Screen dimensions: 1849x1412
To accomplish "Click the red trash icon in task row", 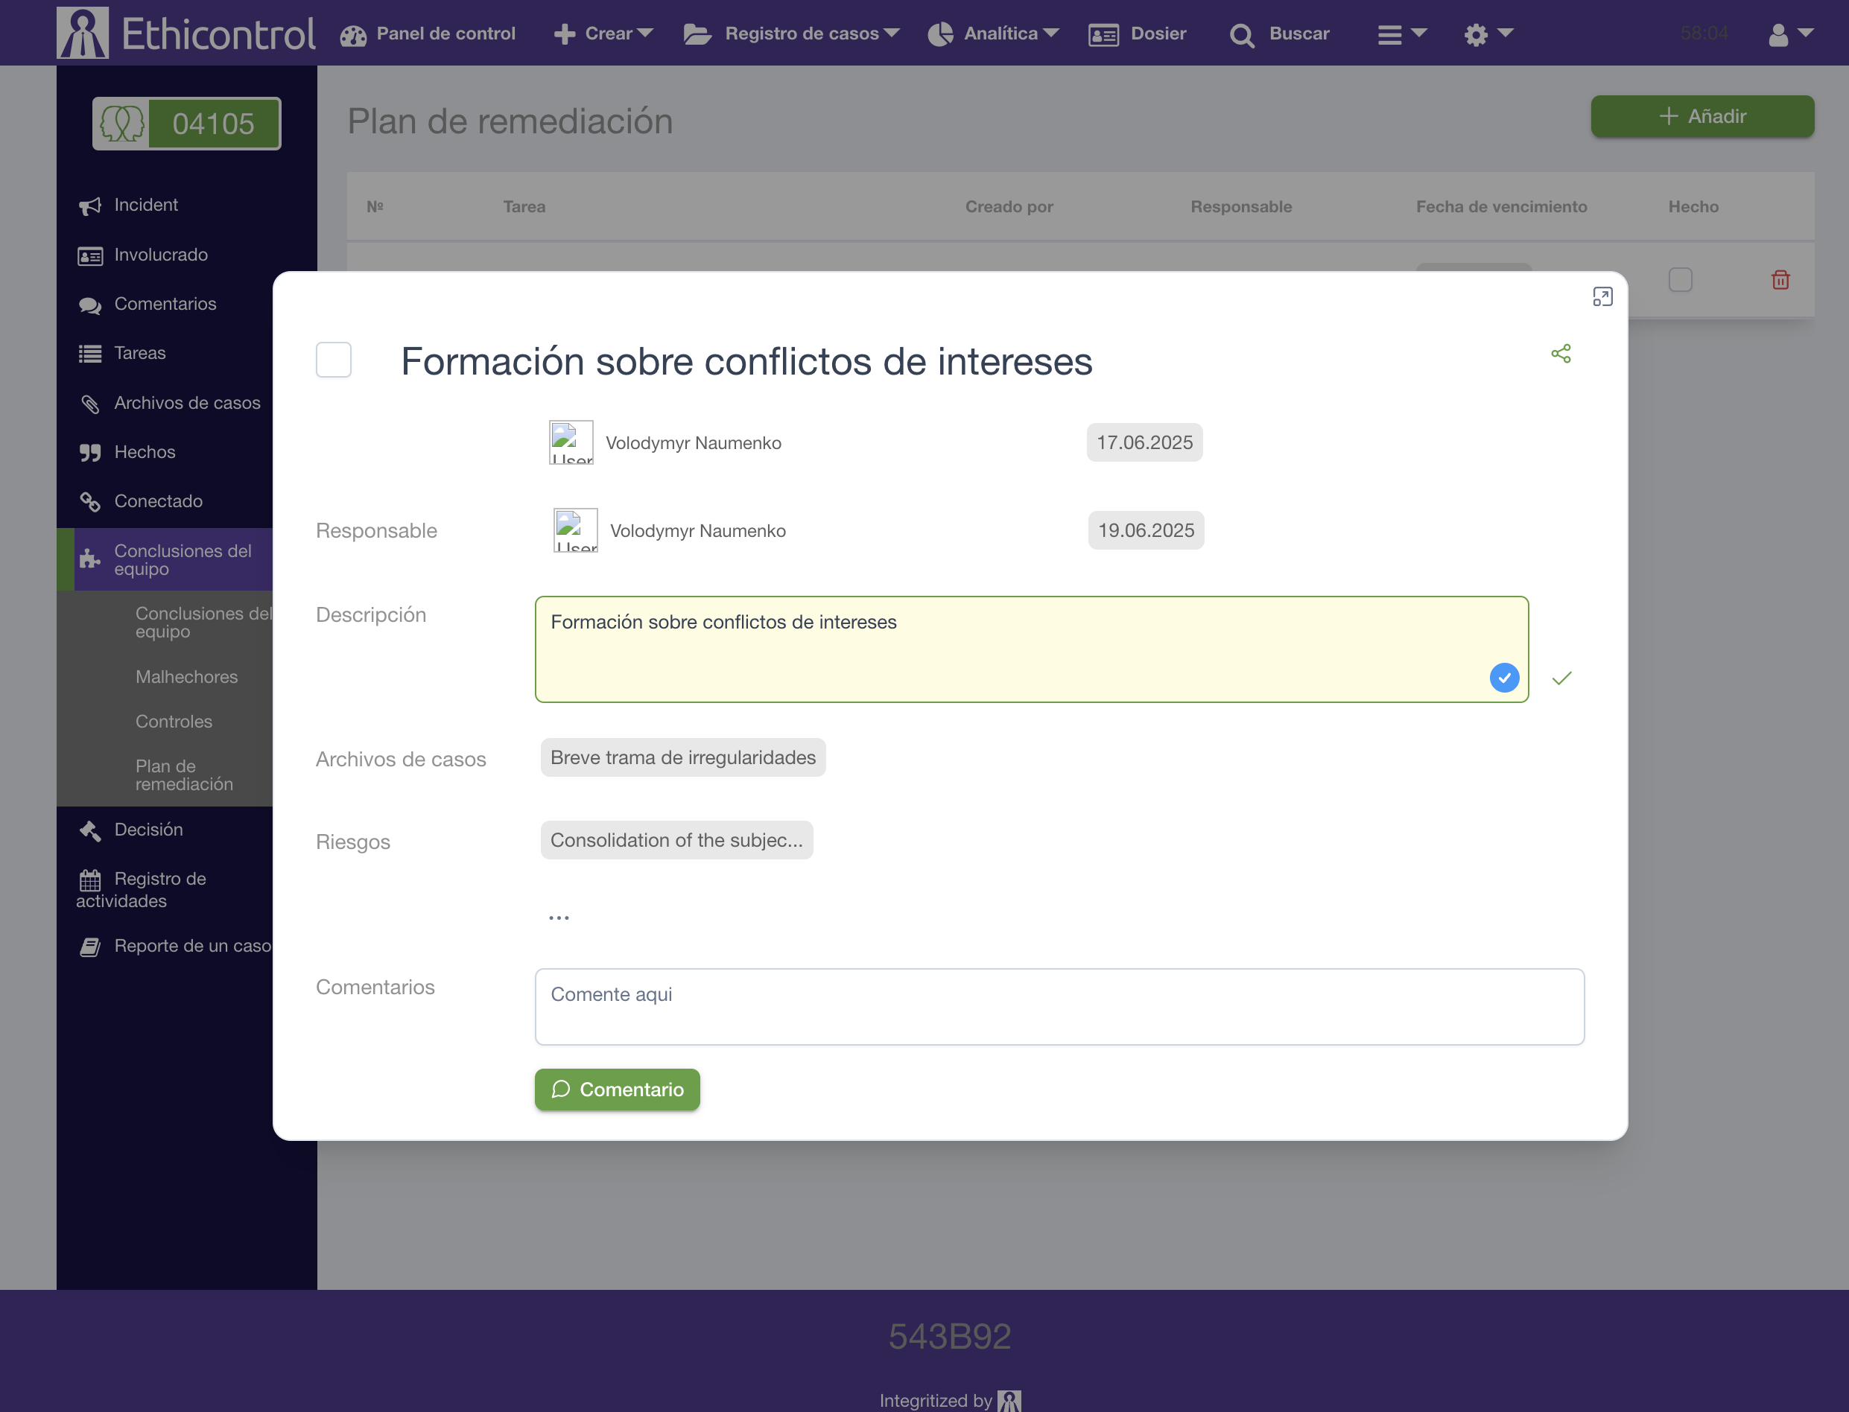I will pos(1780,280).
